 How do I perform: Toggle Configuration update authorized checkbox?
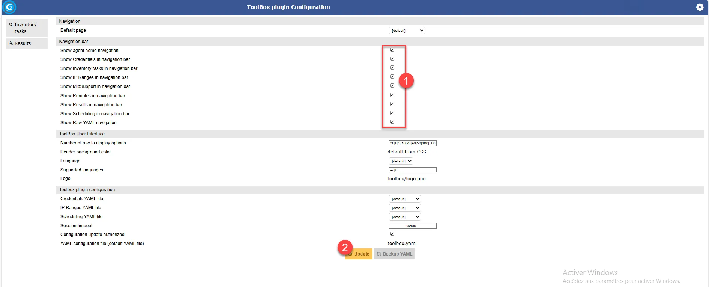[392, 234]
